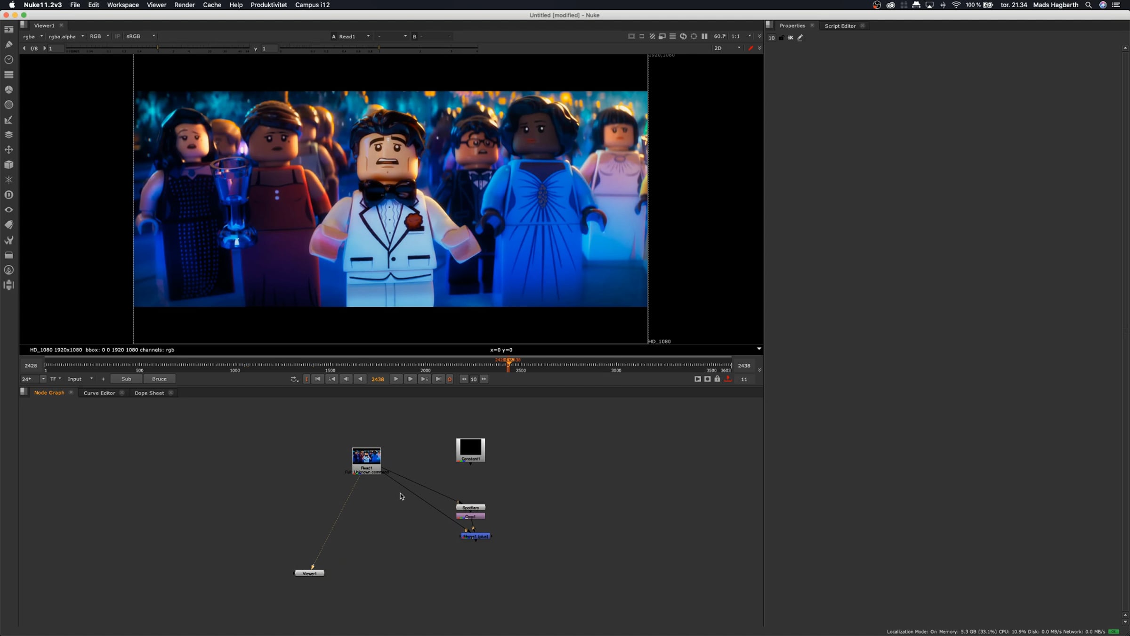Screen dimensions: 1130x636
Task: Clear all panels in Properties
Action: (x=791, y=38)
